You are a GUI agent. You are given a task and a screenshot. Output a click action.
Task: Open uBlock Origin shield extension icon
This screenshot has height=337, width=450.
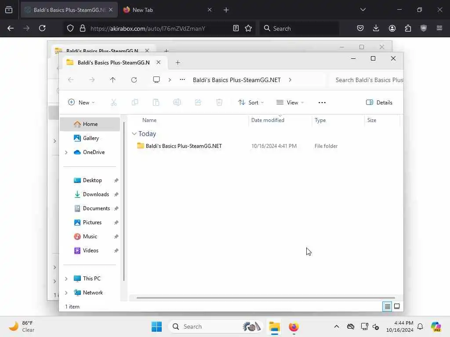pyautogui.click(x=424, y=28)
